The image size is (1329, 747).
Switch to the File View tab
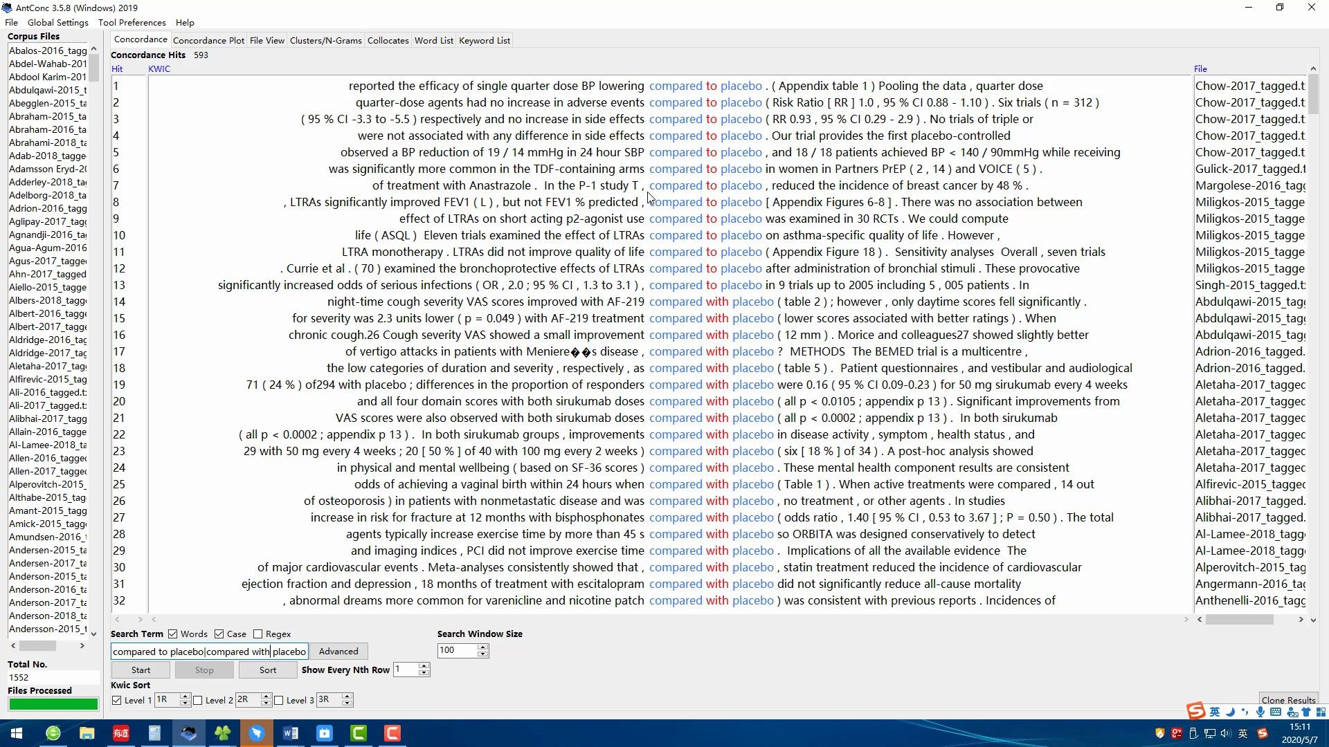(x=266, y=41)
